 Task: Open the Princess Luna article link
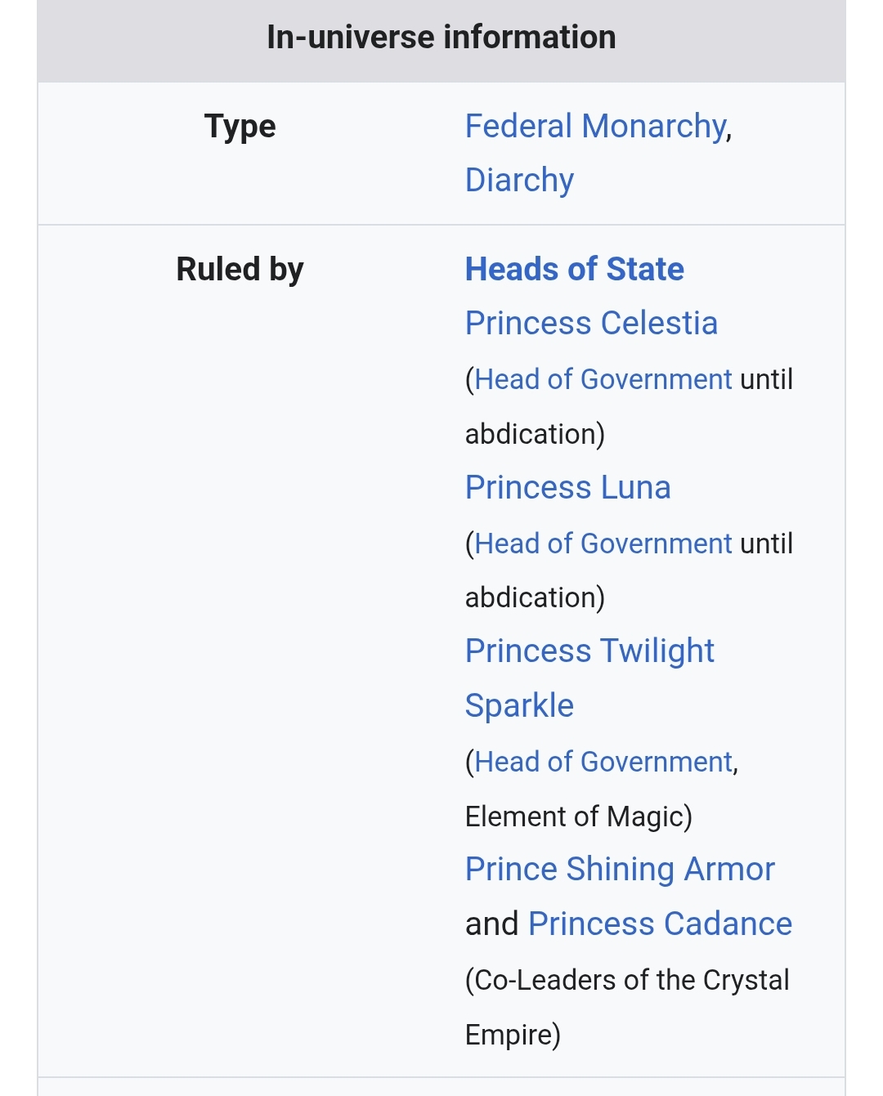pyautogui.click(x=567, y=487)
